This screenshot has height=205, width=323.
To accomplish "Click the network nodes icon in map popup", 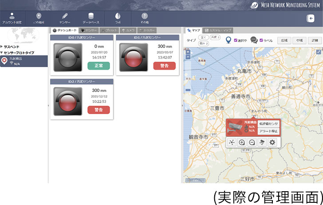I will [232, 142].
